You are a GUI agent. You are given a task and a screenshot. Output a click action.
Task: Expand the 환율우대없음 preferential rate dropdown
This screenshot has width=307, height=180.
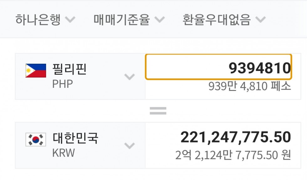(217, 20)
